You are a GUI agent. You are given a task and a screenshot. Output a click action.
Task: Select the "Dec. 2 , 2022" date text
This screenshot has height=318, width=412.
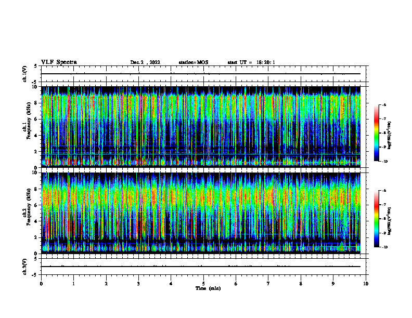pyautogui.click(x=145, y=62)
